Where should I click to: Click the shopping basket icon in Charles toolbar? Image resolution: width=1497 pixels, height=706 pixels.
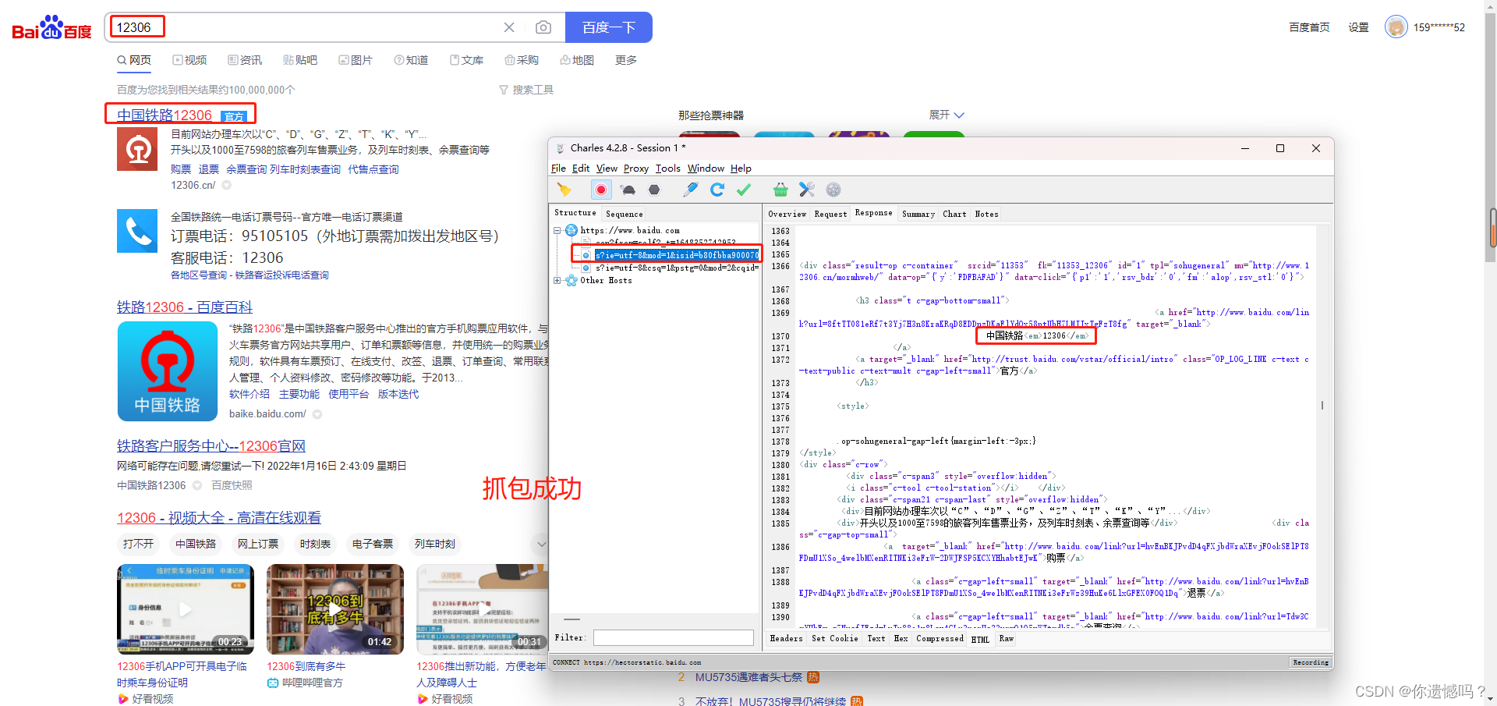point(780,190)
